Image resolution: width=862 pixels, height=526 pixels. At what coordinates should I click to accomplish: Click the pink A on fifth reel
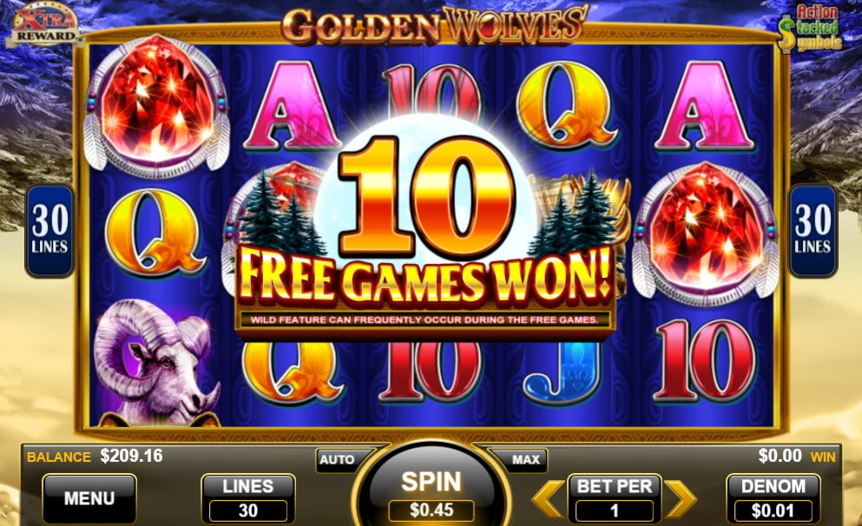[704, 106]
